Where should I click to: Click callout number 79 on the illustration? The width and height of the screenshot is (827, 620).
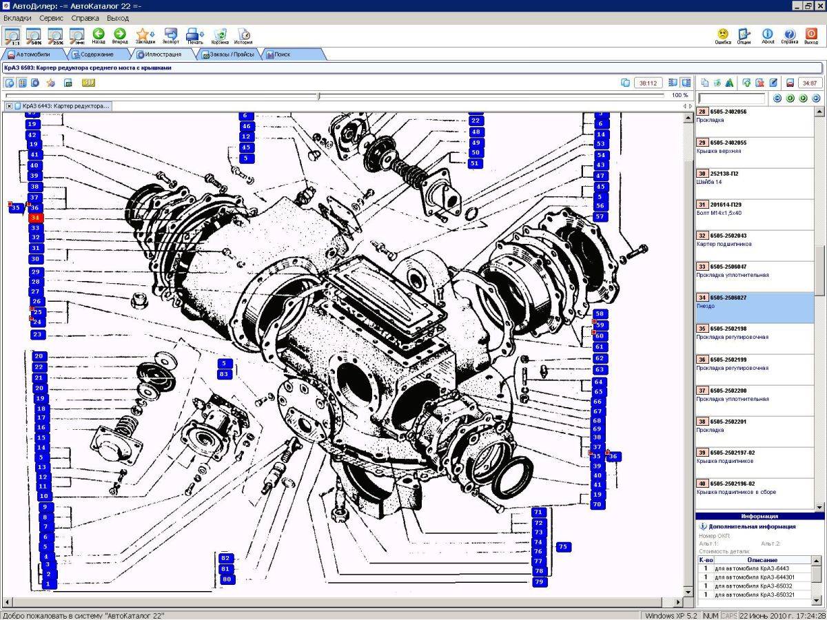click(x=539, y=582)
